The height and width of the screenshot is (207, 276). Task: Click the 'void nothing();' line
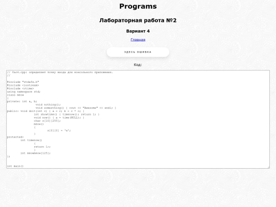(48, 105)
